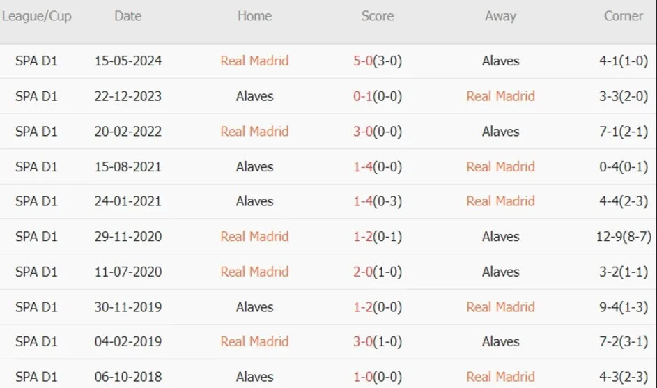The image size is (657, 388).
Task: Click the Score column header
Action: tap(377, 16)
